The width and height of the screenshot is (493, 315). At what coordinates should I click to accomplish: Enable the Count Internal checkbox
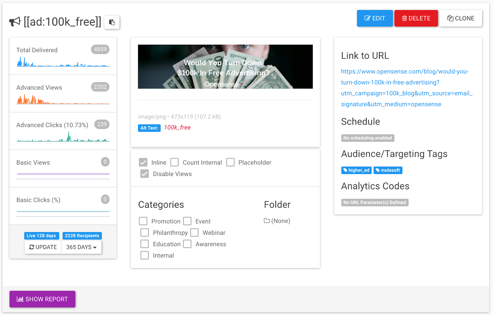(174, 162)
